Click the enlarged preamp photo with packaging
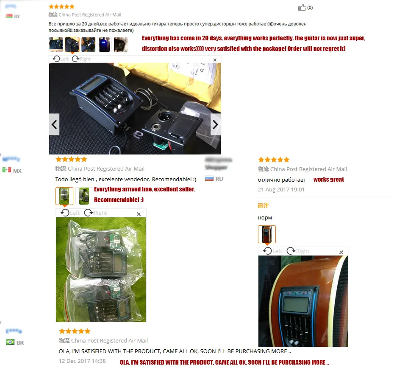This screenshot has height=382, width=394. (x=135, y=109)
